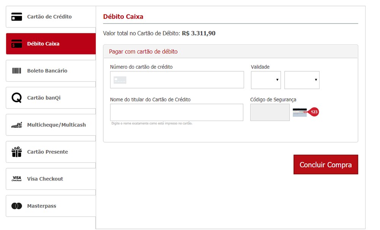
Task: Click the R$ 3.311,90 total value
Action: 199,33
